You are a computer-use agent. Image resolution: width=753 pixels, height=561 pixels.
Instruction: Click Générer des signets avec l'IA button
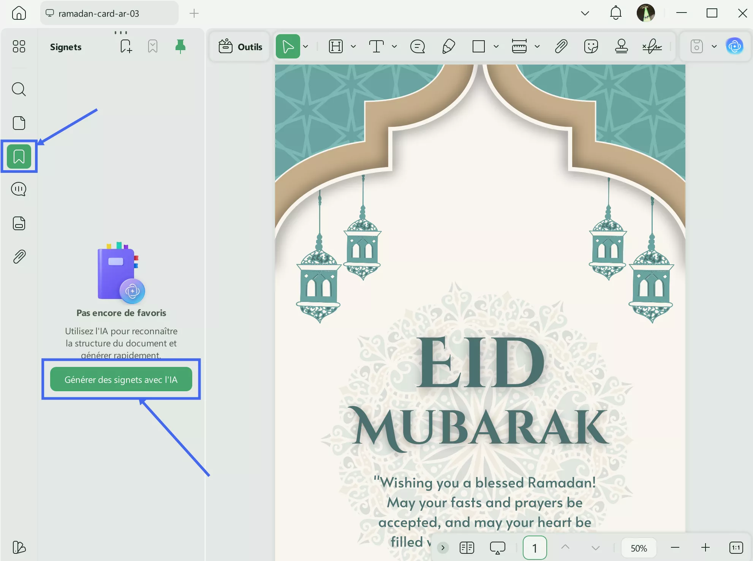(121, 379)
